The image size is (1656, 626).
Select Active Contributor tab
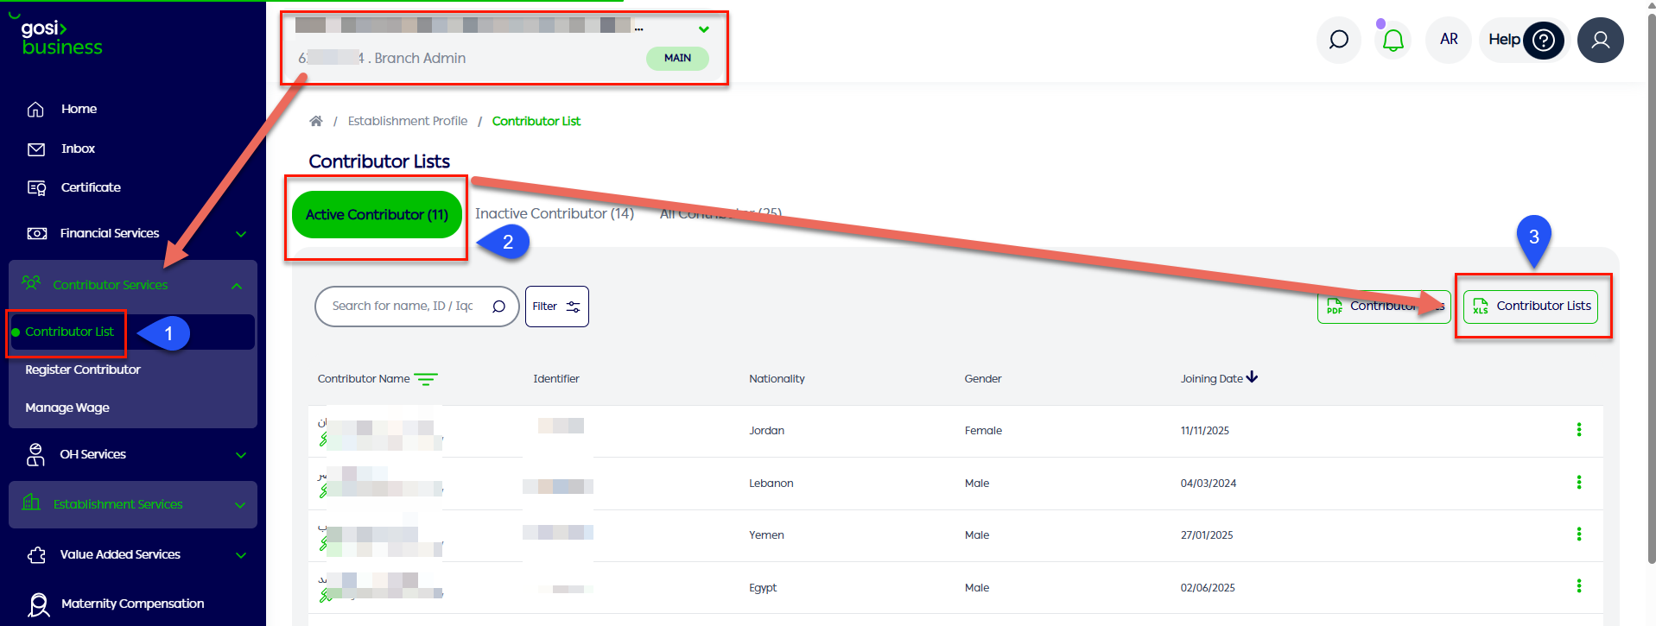pyautogui.click(x=377, y=215)
